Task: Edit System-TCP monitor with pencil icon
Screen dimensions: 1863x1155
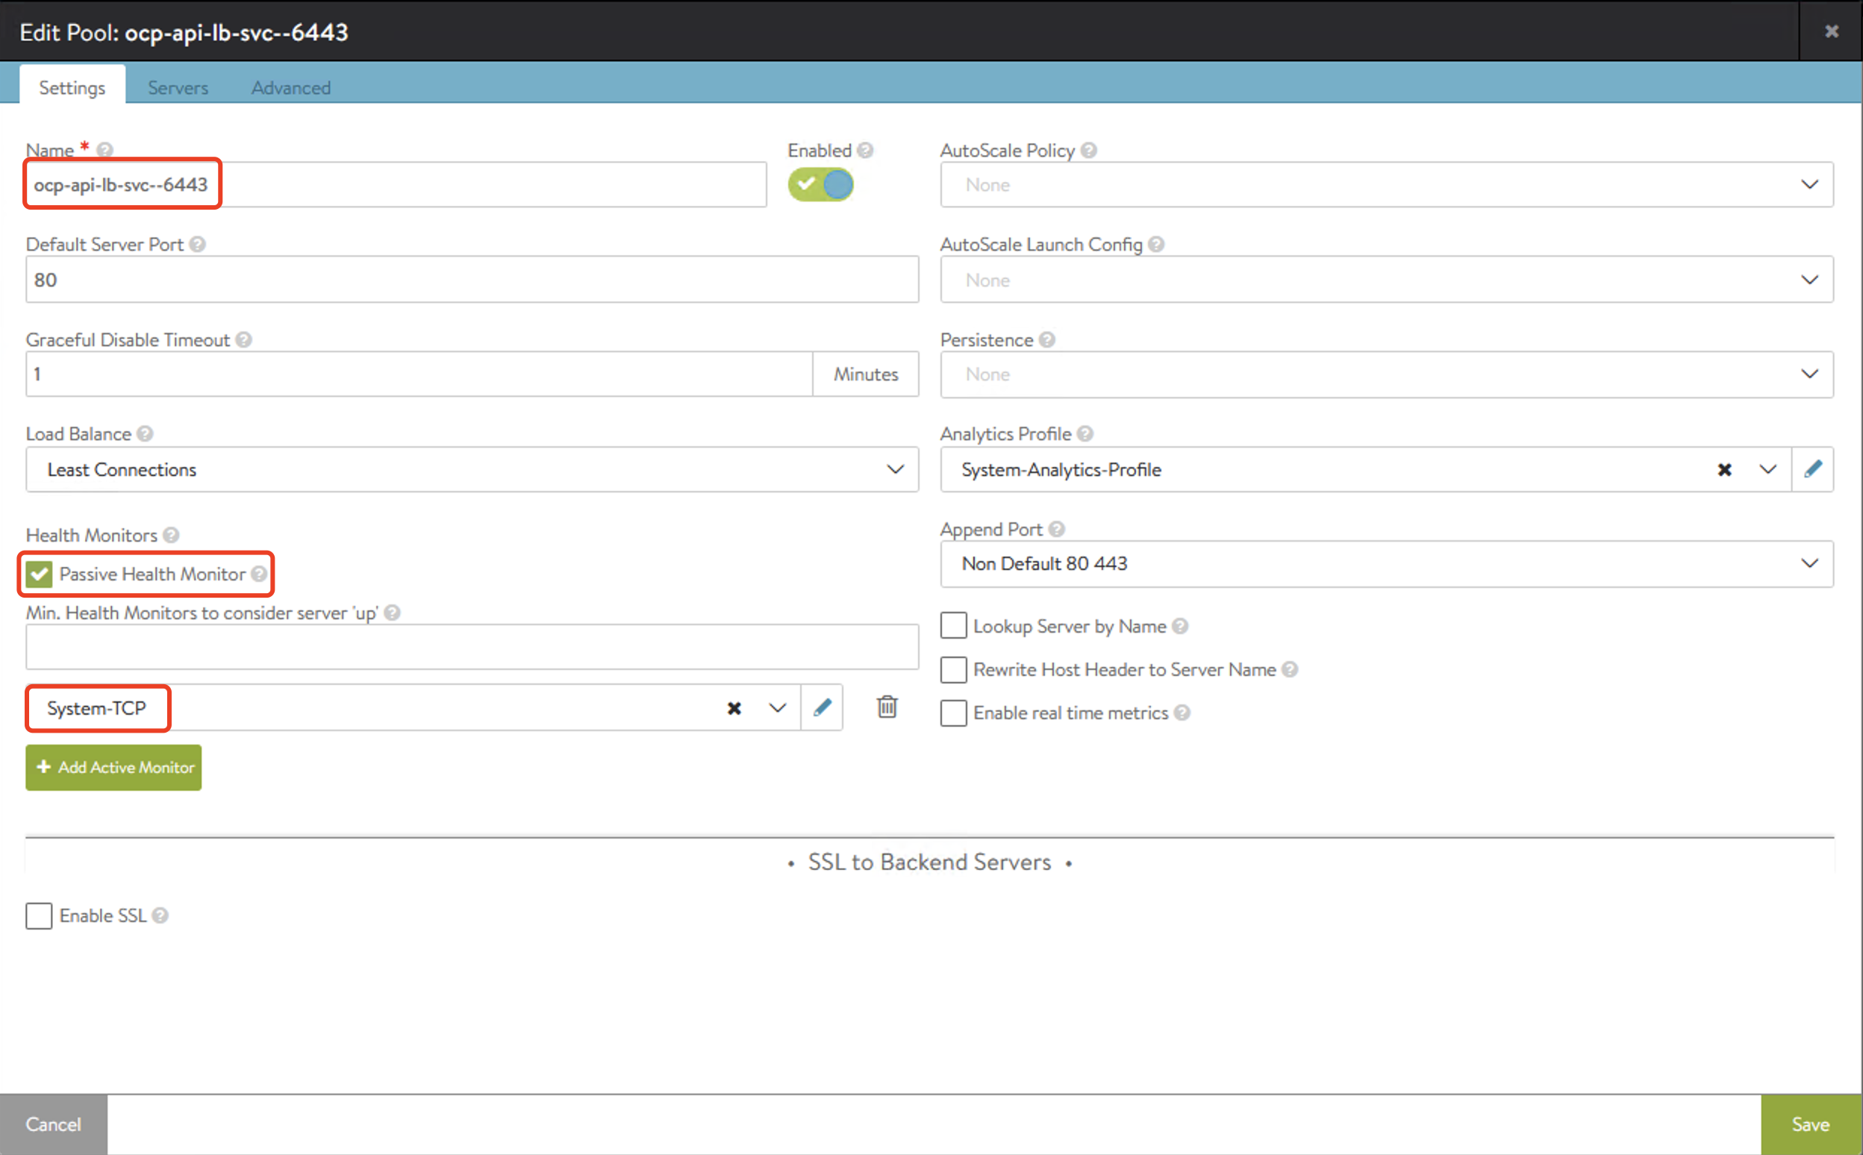Action: click(822, 707)
